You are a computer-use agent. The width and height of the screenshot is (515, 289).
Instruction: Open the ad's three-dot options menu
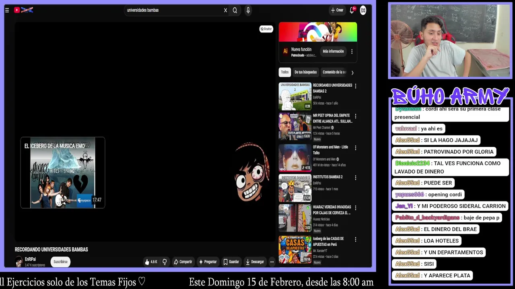(352, 51)
